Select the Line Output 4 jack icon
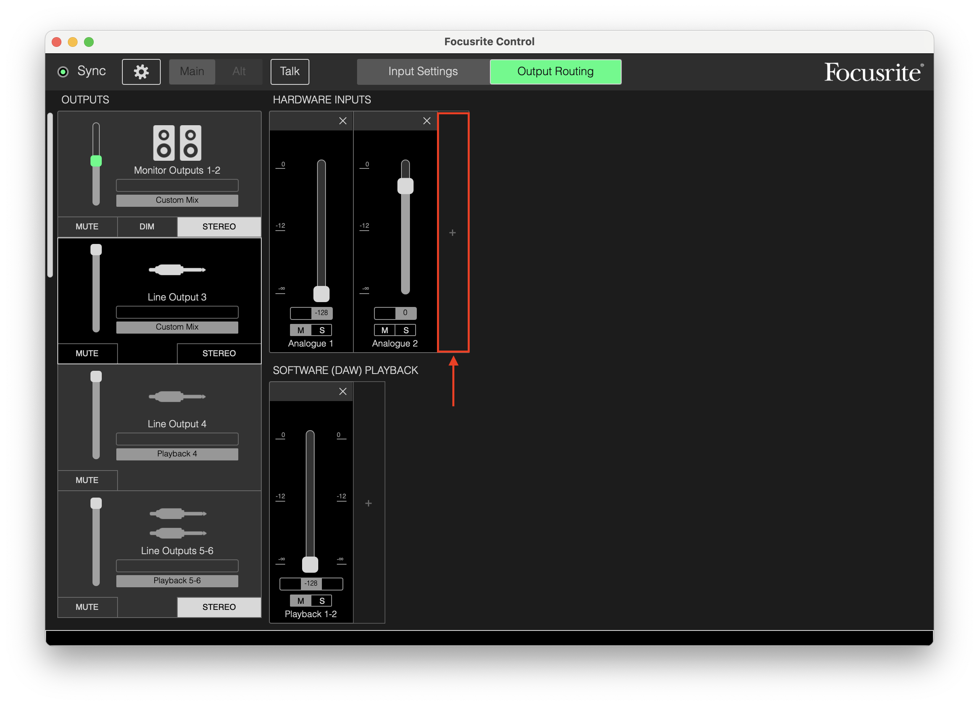This screenshot has width=979, height=706. click(177, 396)
